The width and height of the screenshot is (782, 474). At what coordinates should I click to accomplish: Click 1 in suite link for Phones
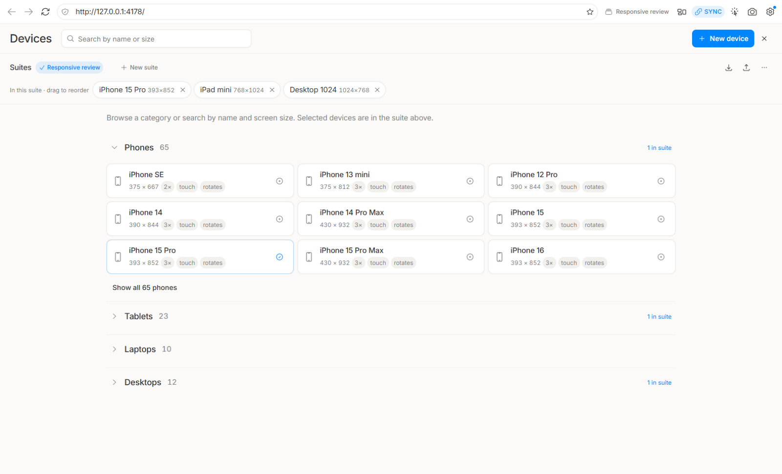659,148
